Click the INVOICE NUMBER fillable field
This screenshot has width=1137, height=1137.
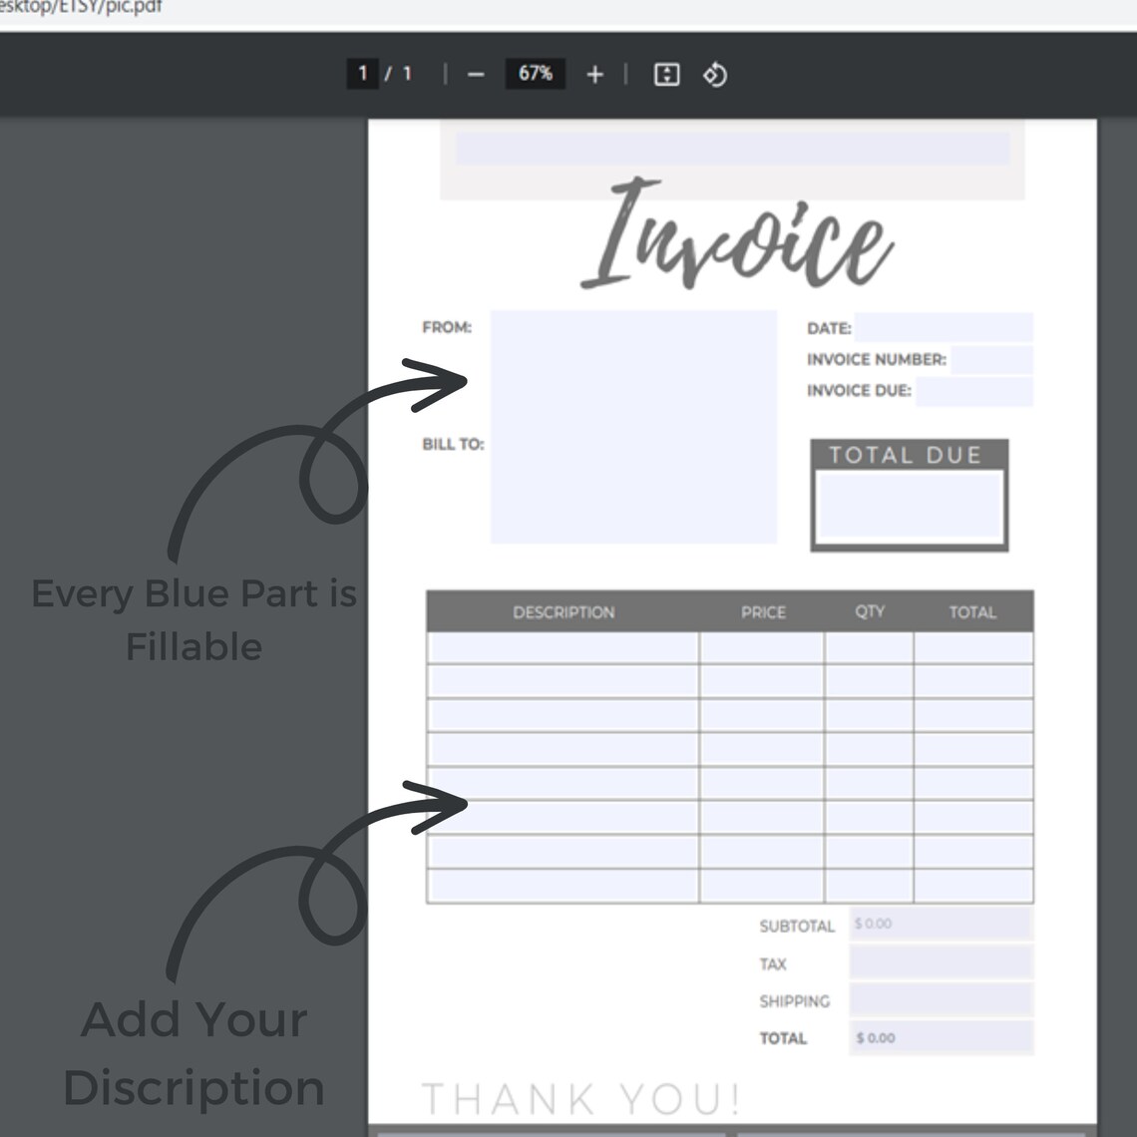click(992, 359)
